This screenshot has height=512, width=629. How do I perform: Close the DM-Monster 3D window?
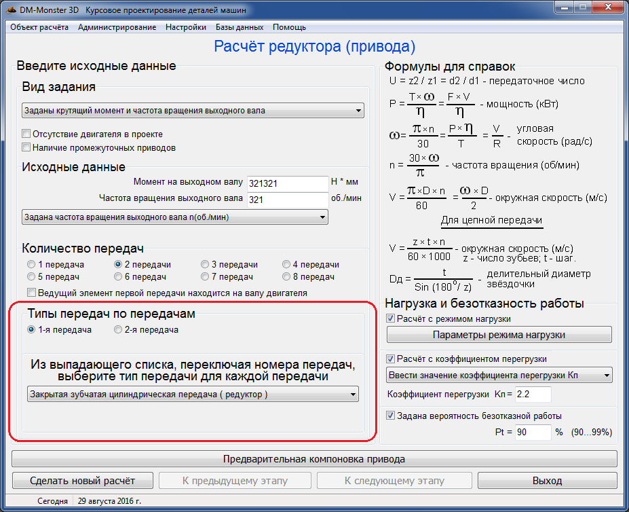609,7
